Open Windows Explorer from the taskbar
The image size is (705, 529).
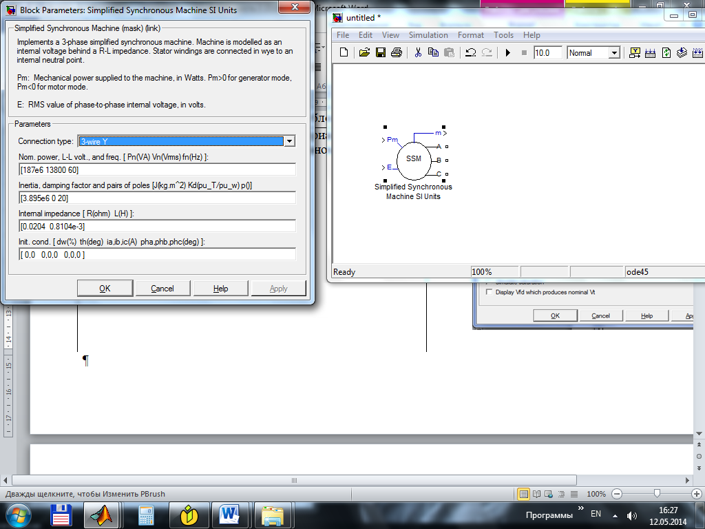click(x=272, y=515)
